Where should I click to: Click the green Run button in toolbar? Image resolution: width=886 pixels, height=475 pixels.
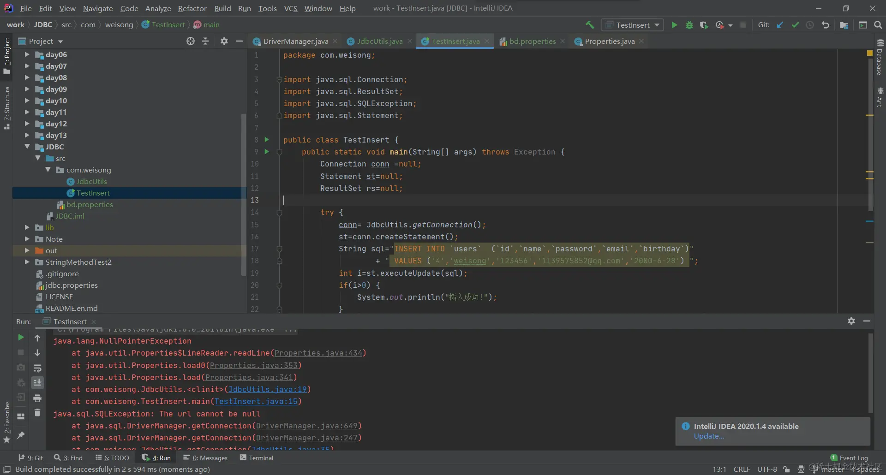point(674,25)
